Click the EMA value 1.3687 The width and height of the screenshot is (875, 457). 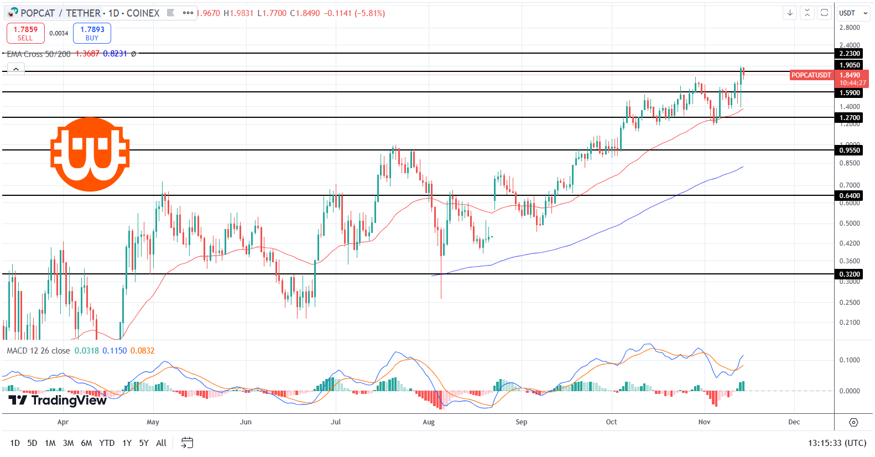87,54
